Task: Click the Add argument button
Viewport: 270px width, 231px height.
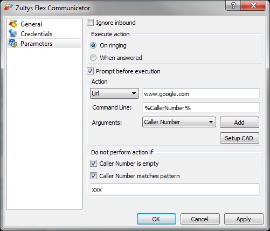Action: 239,123
